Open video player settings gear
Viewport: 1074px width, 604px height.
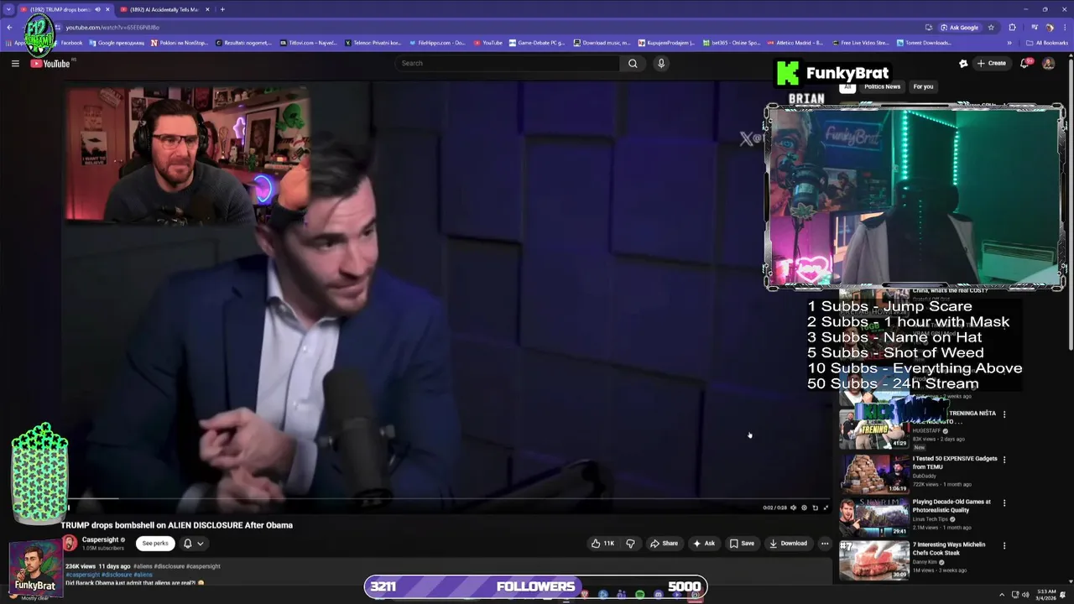804,508
